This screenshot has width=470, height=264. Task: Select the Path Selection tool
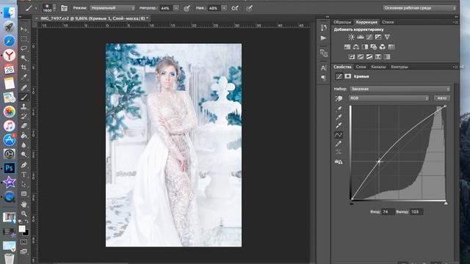[x=24, y=184]
